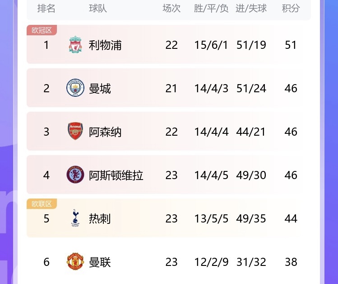Click the Manchester City crest icon
Viewport: 338px width, 284px height.
(75, 88)
